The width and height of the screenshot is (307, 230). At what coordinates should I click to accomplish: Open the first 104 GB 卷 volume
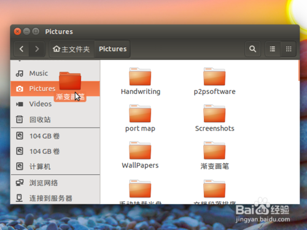pyautogui.click(x=55, y=136)
